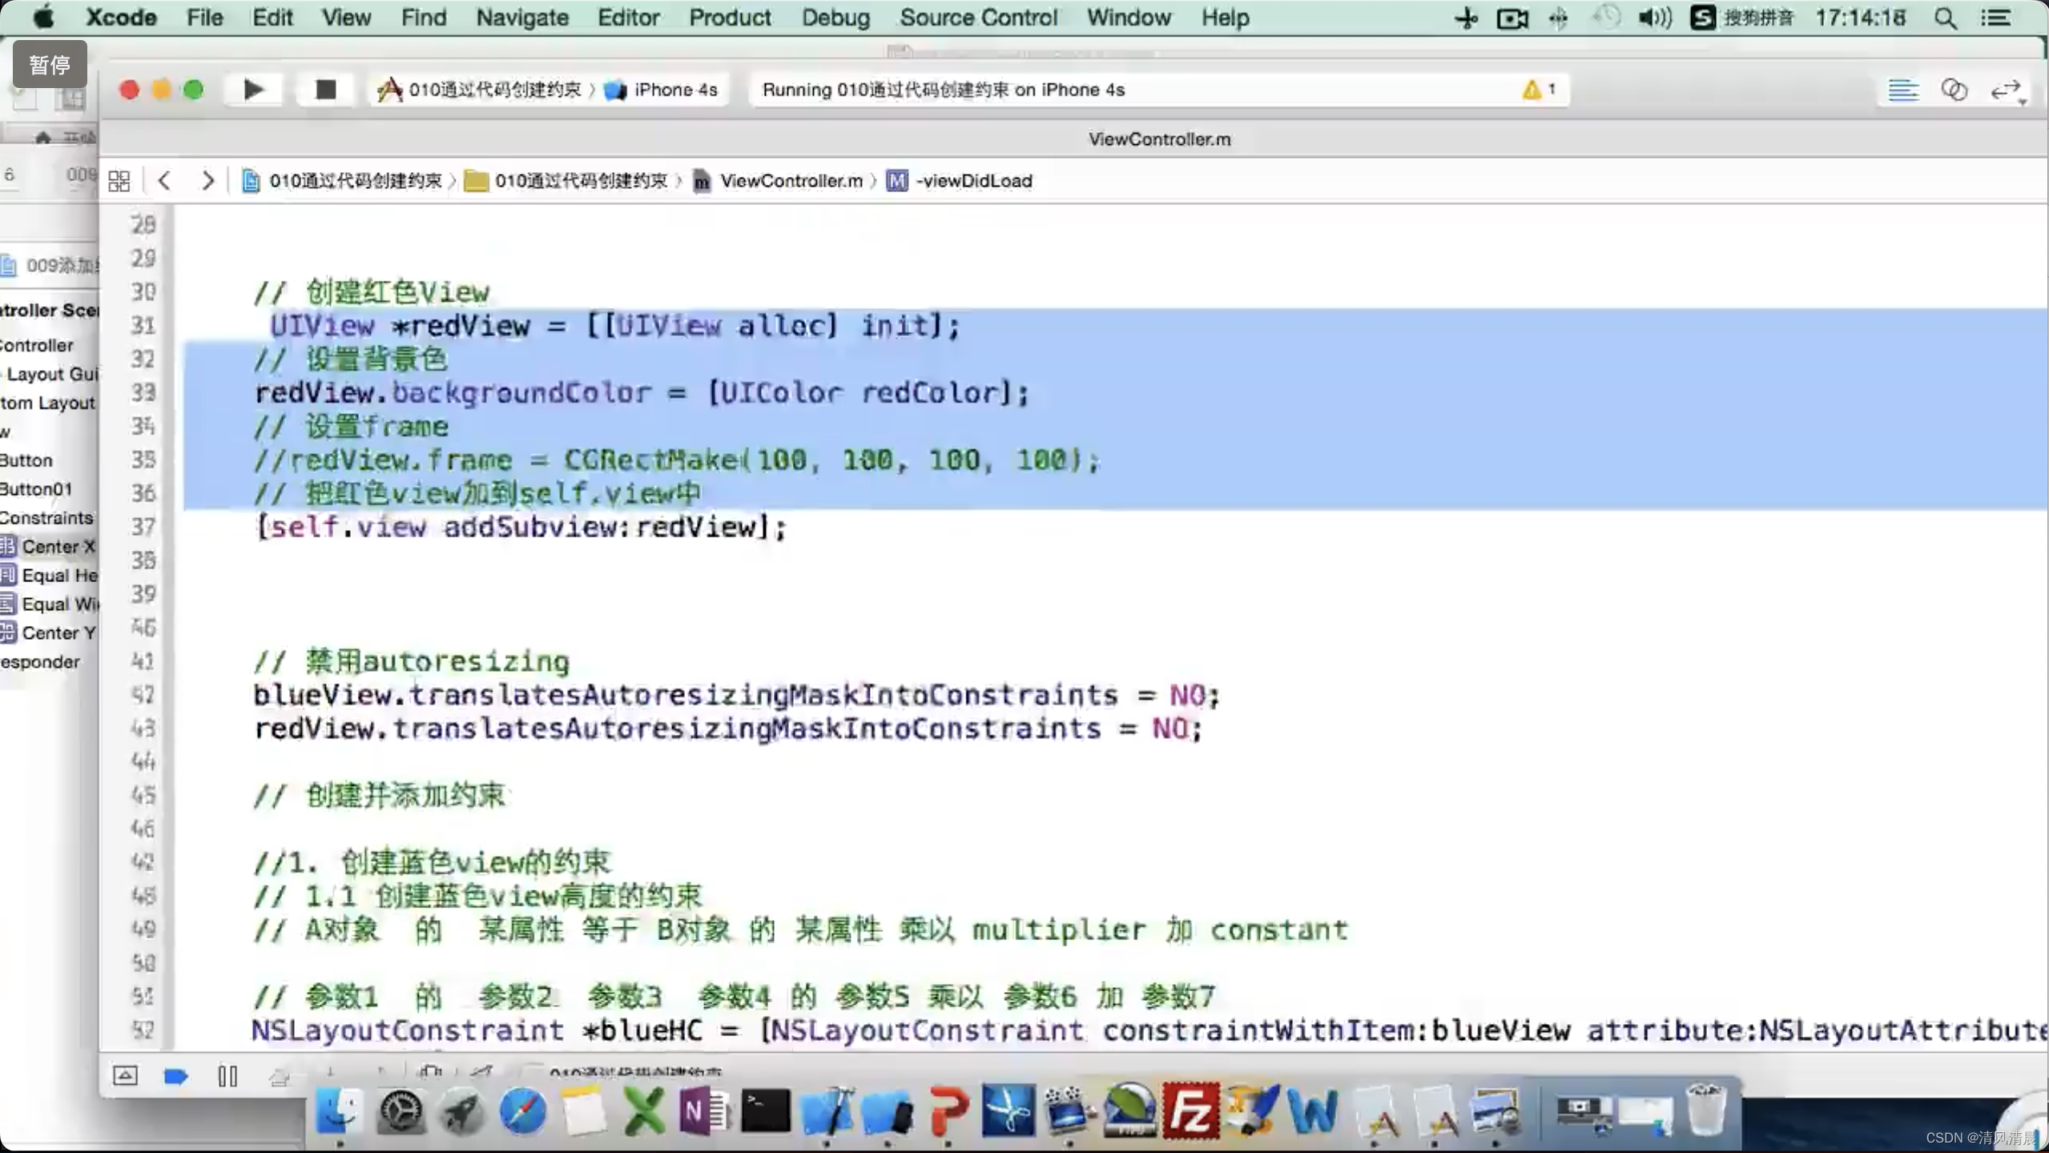Open the iPhone 4s device dropdown
The height and width of the screenshot is (1153, 2049).
(674, 90)
